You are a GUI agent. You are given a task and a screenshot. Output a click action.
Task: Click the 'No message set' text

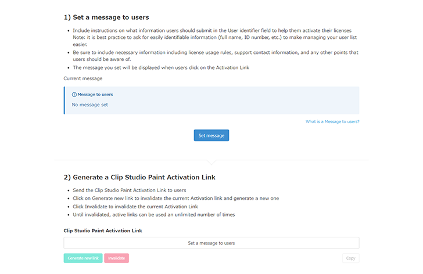(90, 105)
